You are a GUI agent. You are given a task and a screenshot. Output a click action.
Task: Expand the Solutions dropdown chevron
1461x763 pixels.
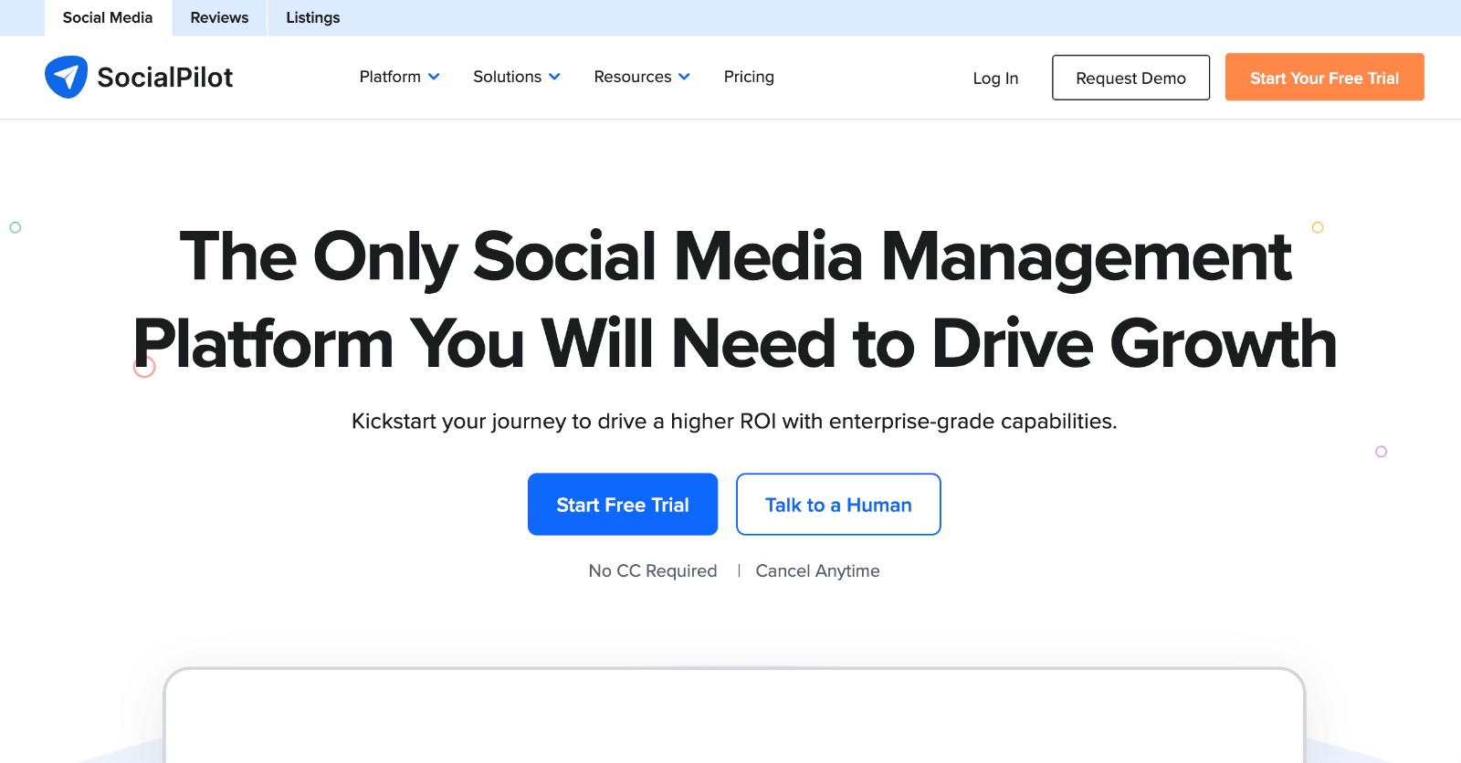pyautogui.click(x=554, y=77)
